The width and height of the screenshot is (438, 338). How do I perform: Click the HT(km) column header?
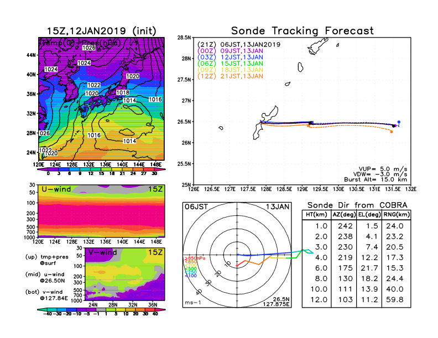tap(316, 215)
